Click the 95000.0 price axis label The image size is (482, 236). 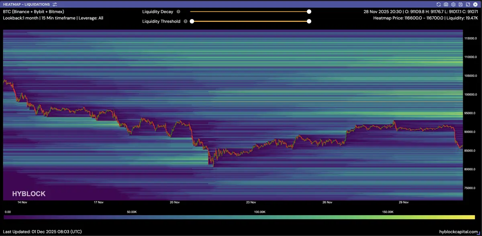[x=471, y=113]
